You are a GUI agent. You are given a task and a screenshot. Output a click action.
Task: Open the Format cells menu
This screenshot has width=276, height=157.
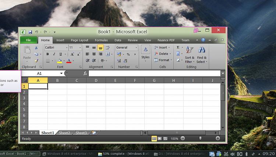(163, 60)
